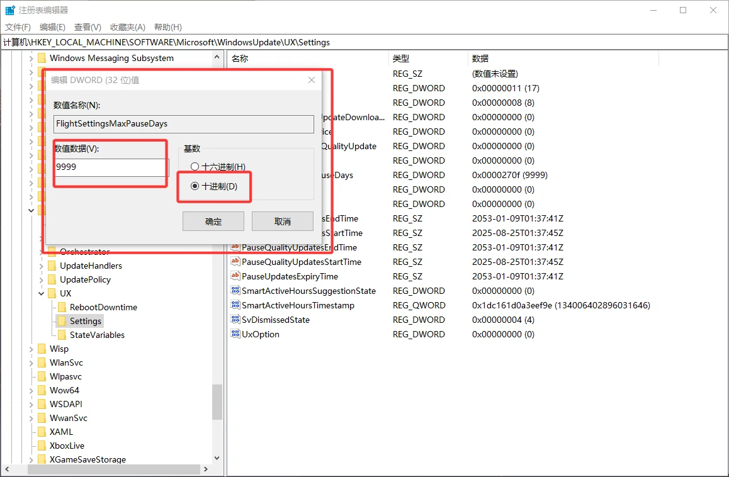The image size is (729, 477).
Task: Click the Wisp folder icon
Action: 42,349
